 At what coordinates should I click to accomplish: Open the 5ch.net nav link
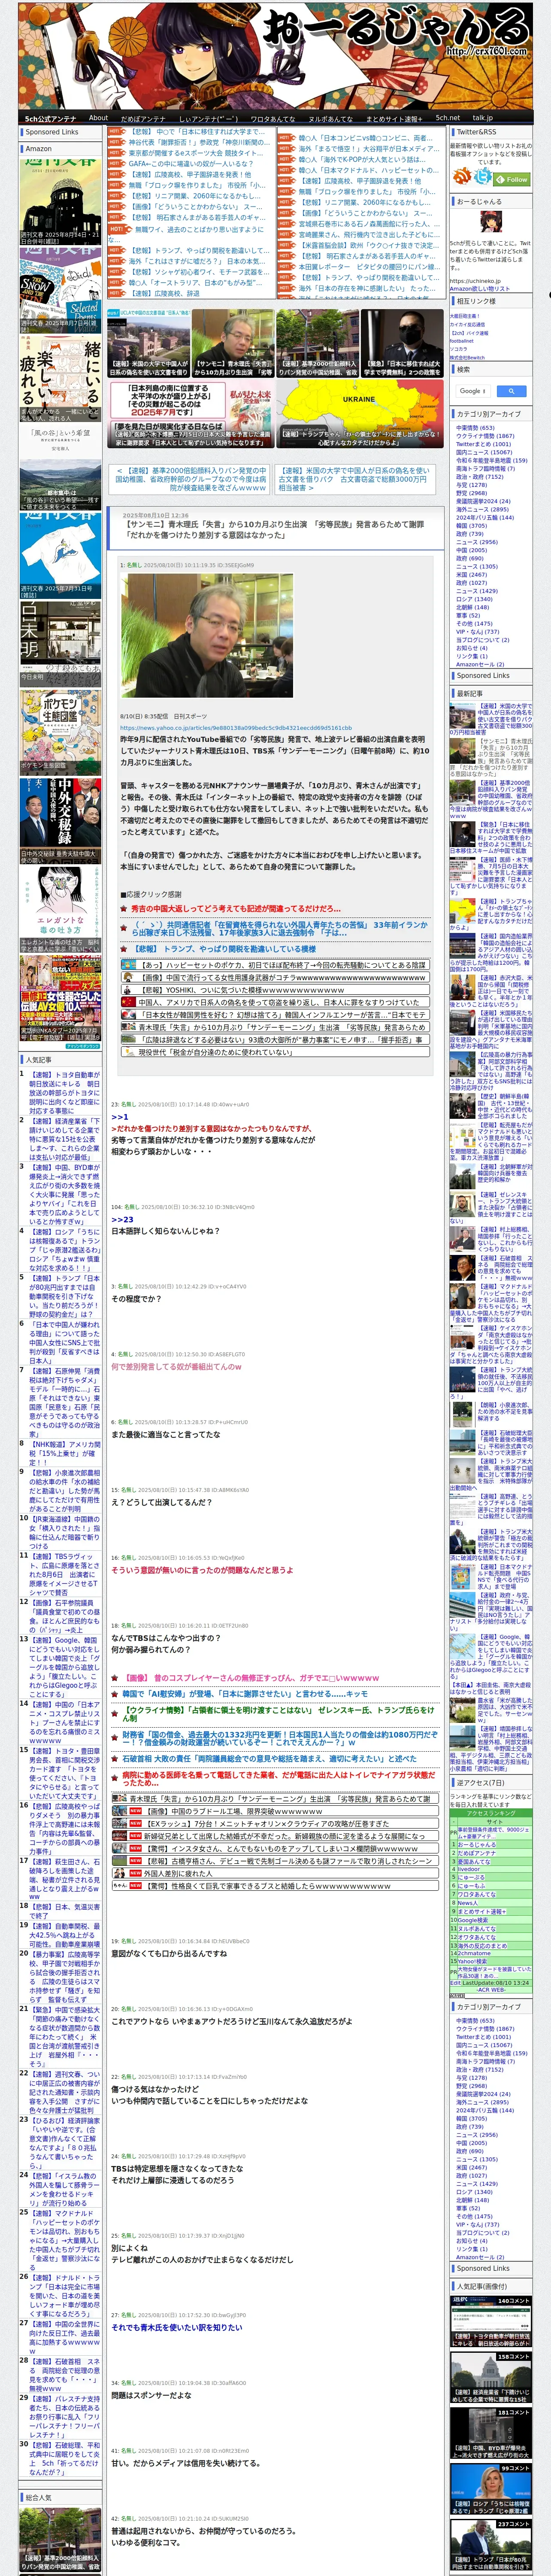point(447,118)
